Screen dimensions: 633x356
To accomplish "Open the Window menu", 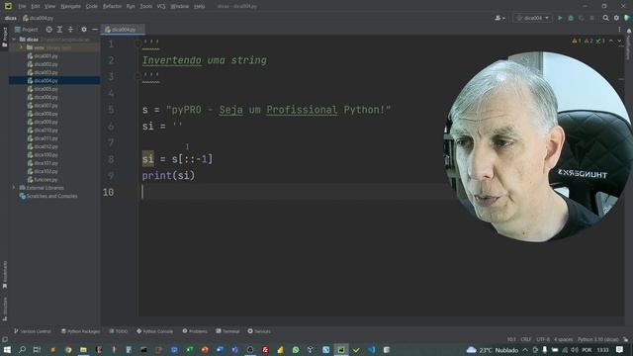I will pos(180,7).
